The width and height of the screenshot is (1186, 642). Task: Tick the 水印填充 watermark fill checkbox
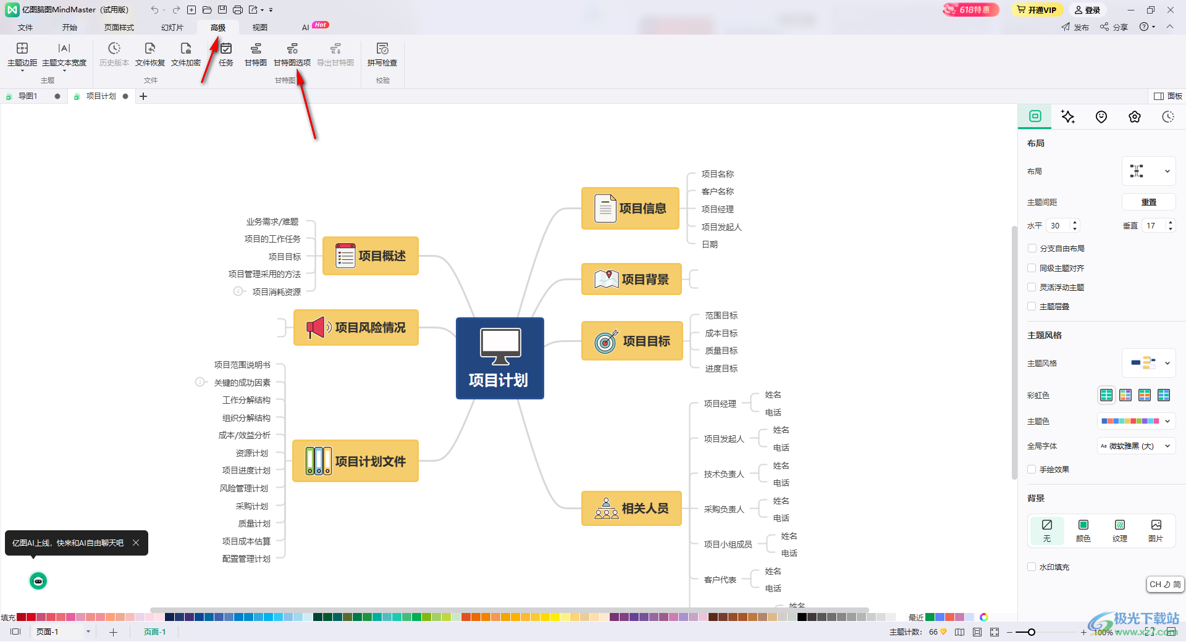(1032, 567)
